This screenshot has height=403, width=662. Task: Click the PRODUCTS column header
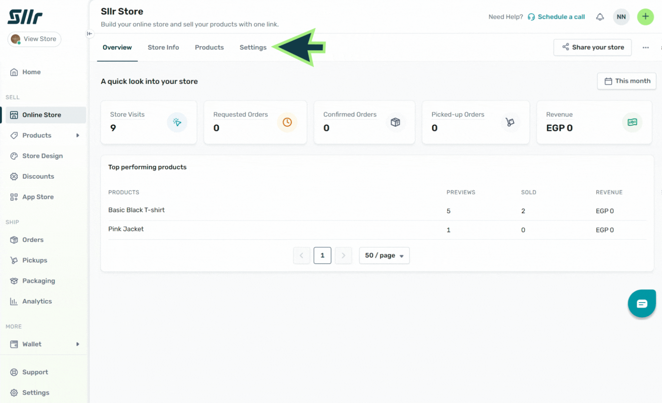tap(124, 192)
